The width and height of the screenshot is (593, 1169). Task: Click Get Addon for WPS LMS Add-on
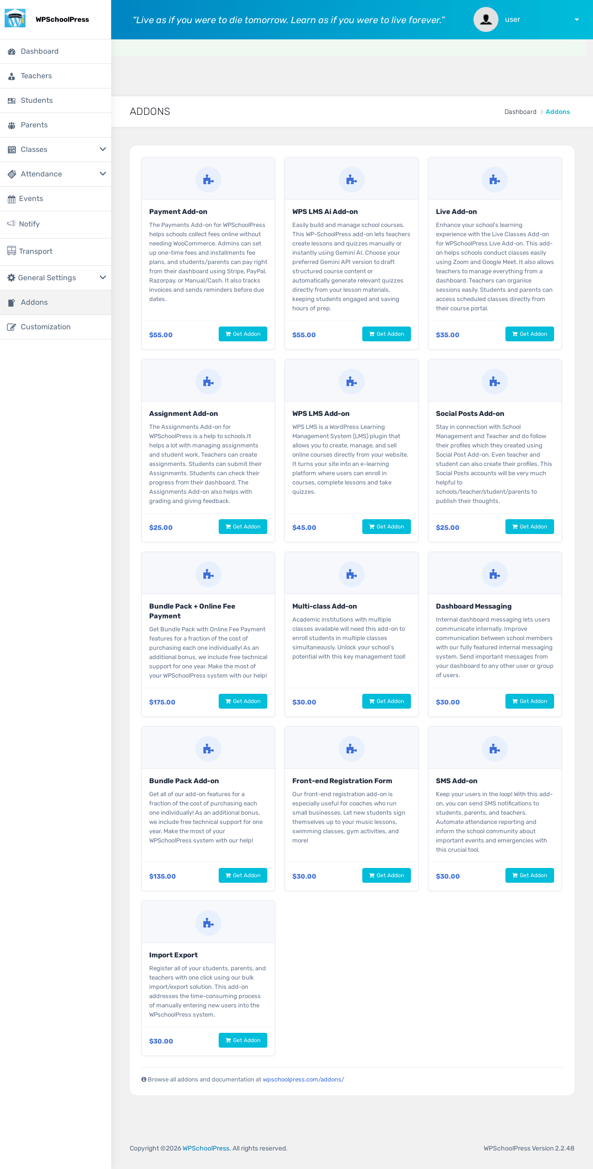(386, 527)
